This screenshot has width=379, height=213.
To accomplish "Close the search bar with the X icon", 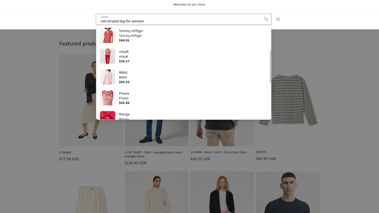I will click(x=278, y=19).
